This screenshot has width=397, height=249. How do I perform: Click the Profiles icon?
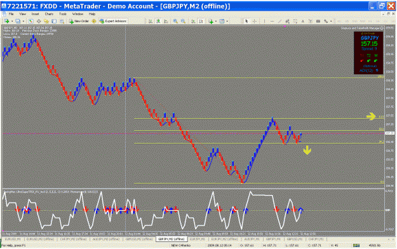pos(18,21)
